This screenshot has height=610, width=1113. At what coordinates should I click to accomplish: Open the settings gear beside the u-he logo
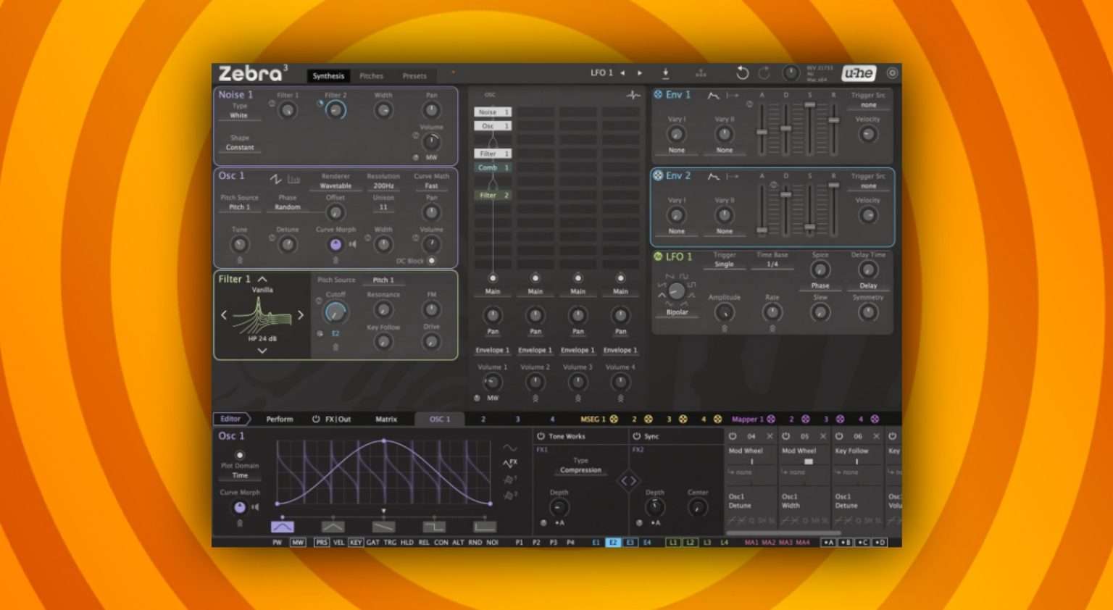(x=892, y=72)
